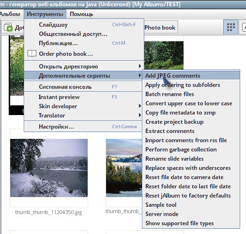Choose Show supported file types
This screenshot has width=246, height=234.
(x=191, y=223)
